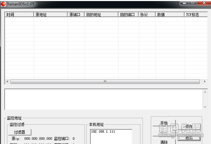The image size is (211, 144).
Task: Click the up arrow in the detail pane scrollbar
Action: (205, 92)
